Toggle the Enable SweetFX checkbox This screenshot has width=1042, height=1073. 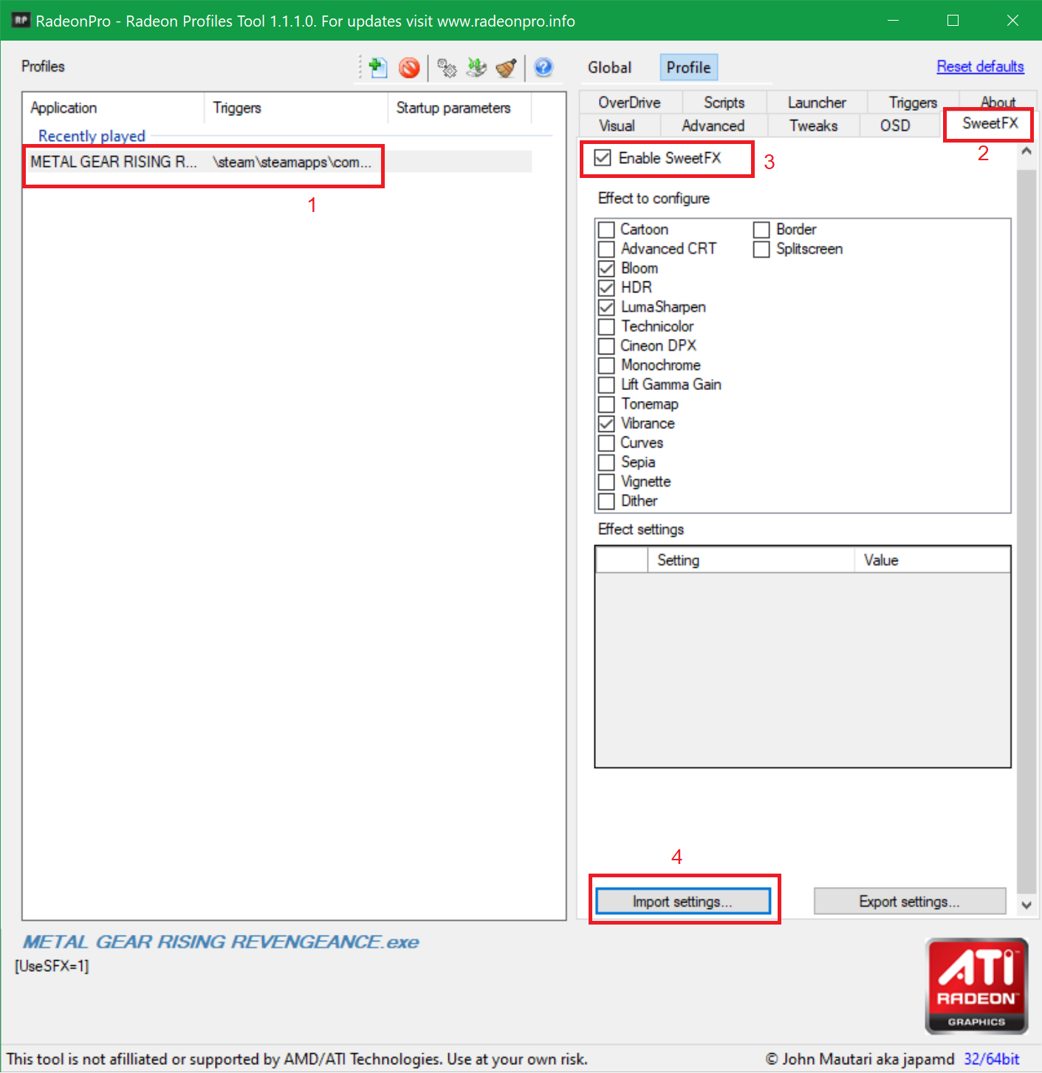[x=603, y=158]
